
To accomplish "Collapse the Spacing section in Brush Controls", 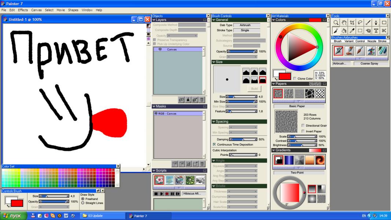I will [214, 122].
